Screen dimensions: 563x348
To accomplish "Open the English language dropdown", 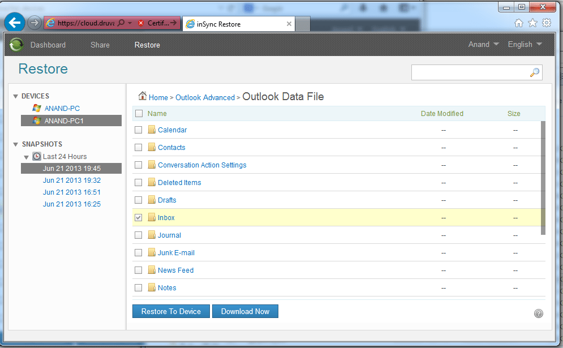I will pos(525,45).
